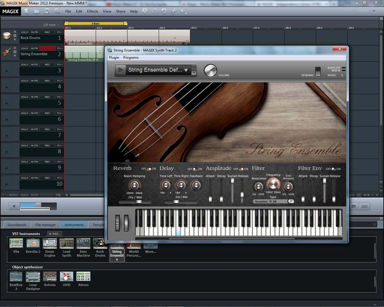This screenshot has width=384, height=307.
Task: Select the mouse pointer tool
Action: tap(183, 11)
